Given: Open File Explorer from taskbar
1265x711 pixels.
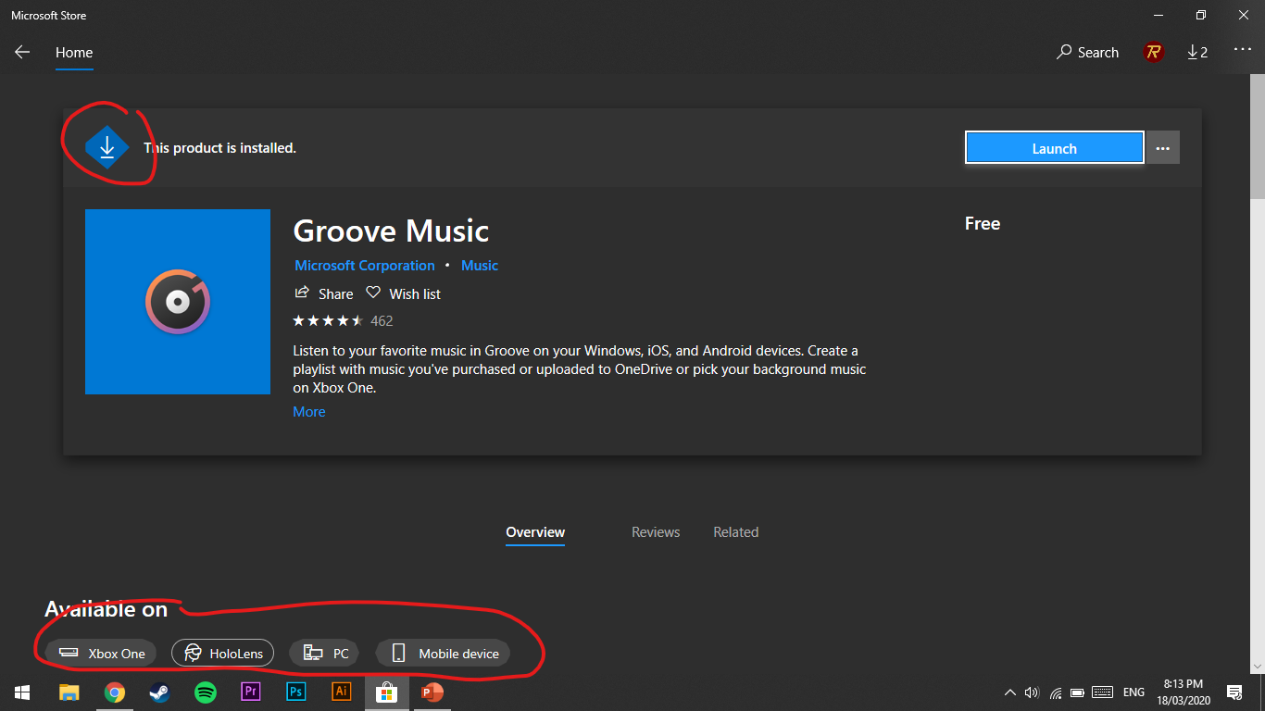Looking at the screenshot, I should pos(69,692).
